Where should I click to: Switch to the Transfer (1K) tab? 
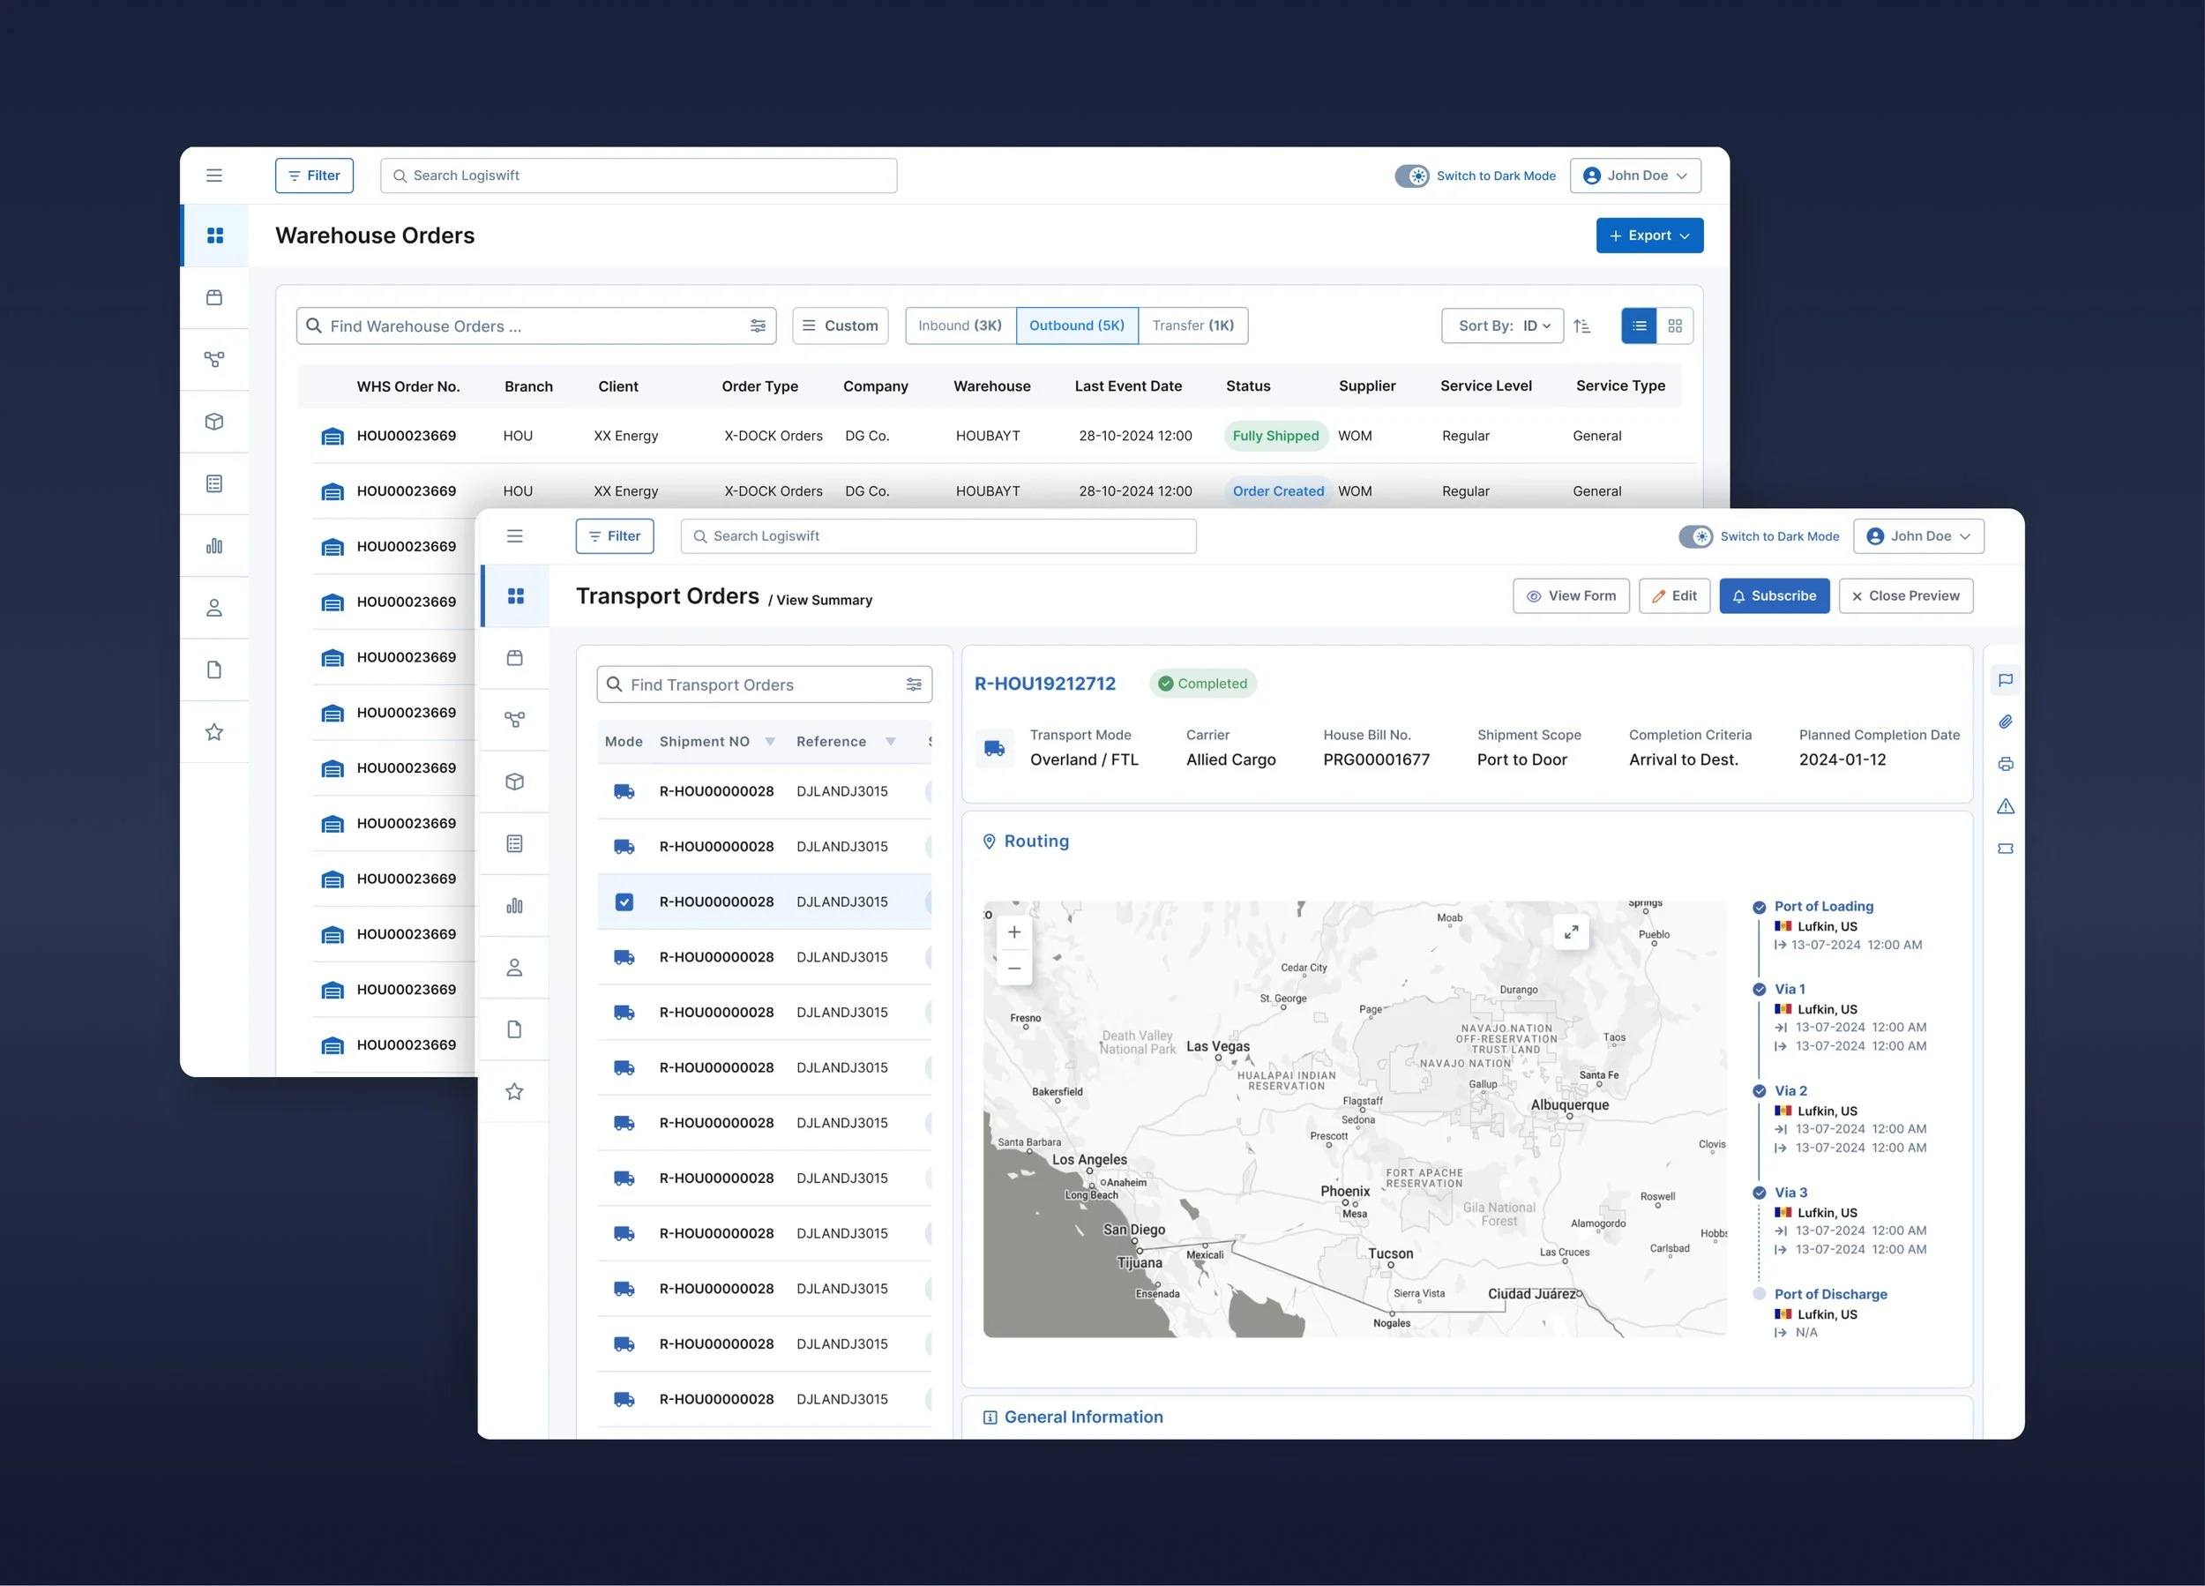coord(1192,325)
